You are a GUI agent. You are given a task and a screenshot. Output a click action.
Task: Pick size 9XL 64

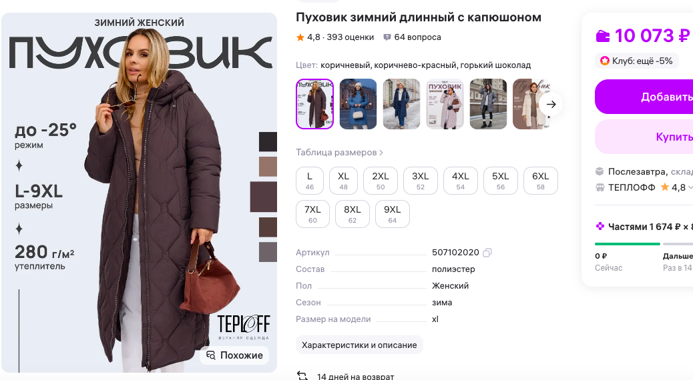392,214
